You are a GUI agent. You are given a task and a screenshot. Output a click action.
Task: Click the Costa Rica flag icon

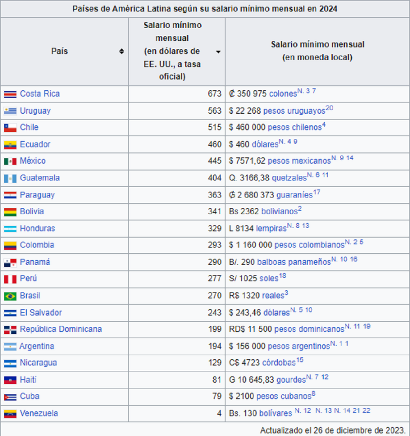pos(10,94)
